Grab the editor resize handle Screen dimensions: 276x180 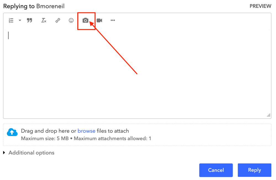pyautogui.click(x=269, y=115)
